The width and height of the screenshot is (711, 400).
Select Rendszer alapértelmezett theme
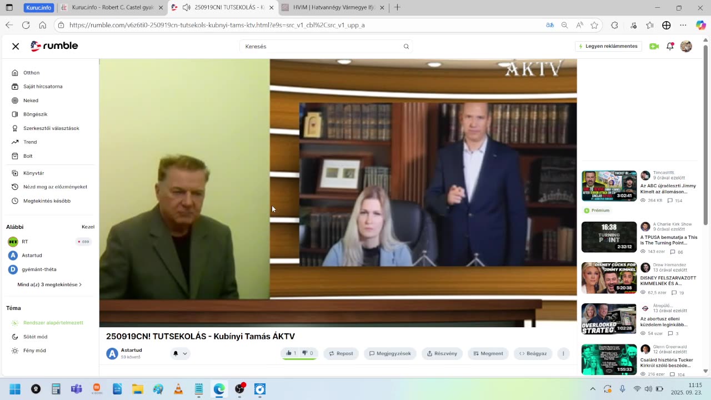tap(53, 323)
